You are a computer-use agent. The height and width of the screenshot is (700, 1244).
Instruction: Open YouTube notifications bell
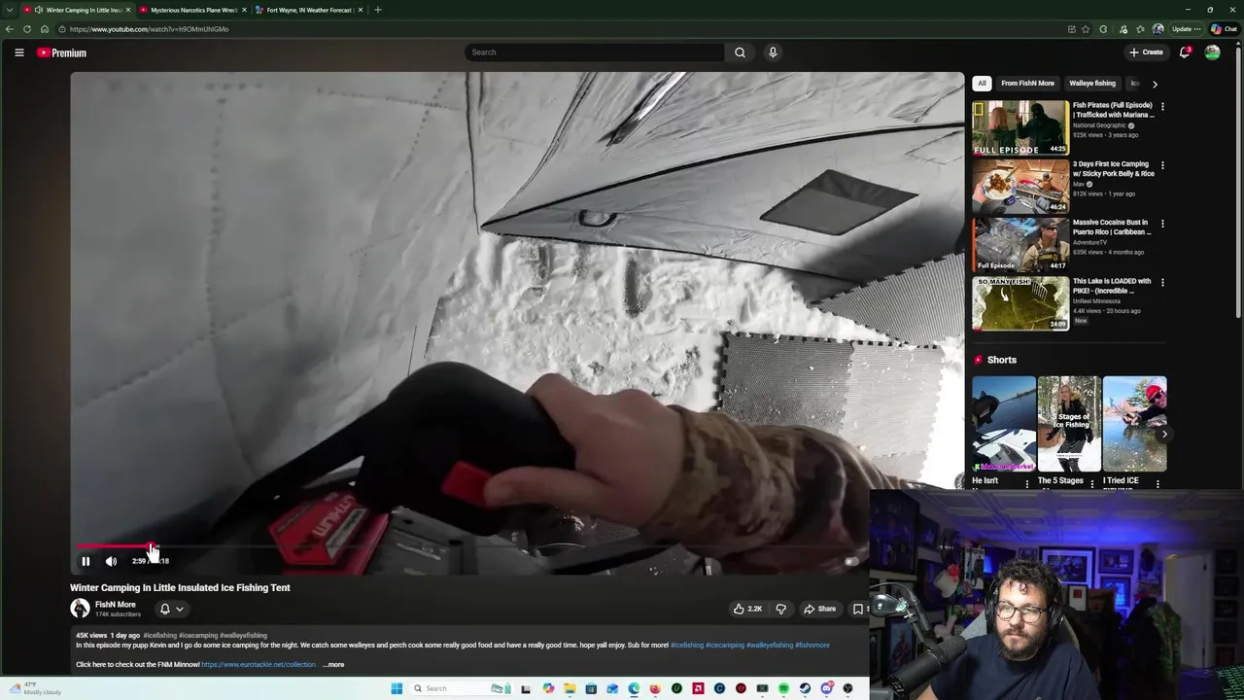(1185, 52)
